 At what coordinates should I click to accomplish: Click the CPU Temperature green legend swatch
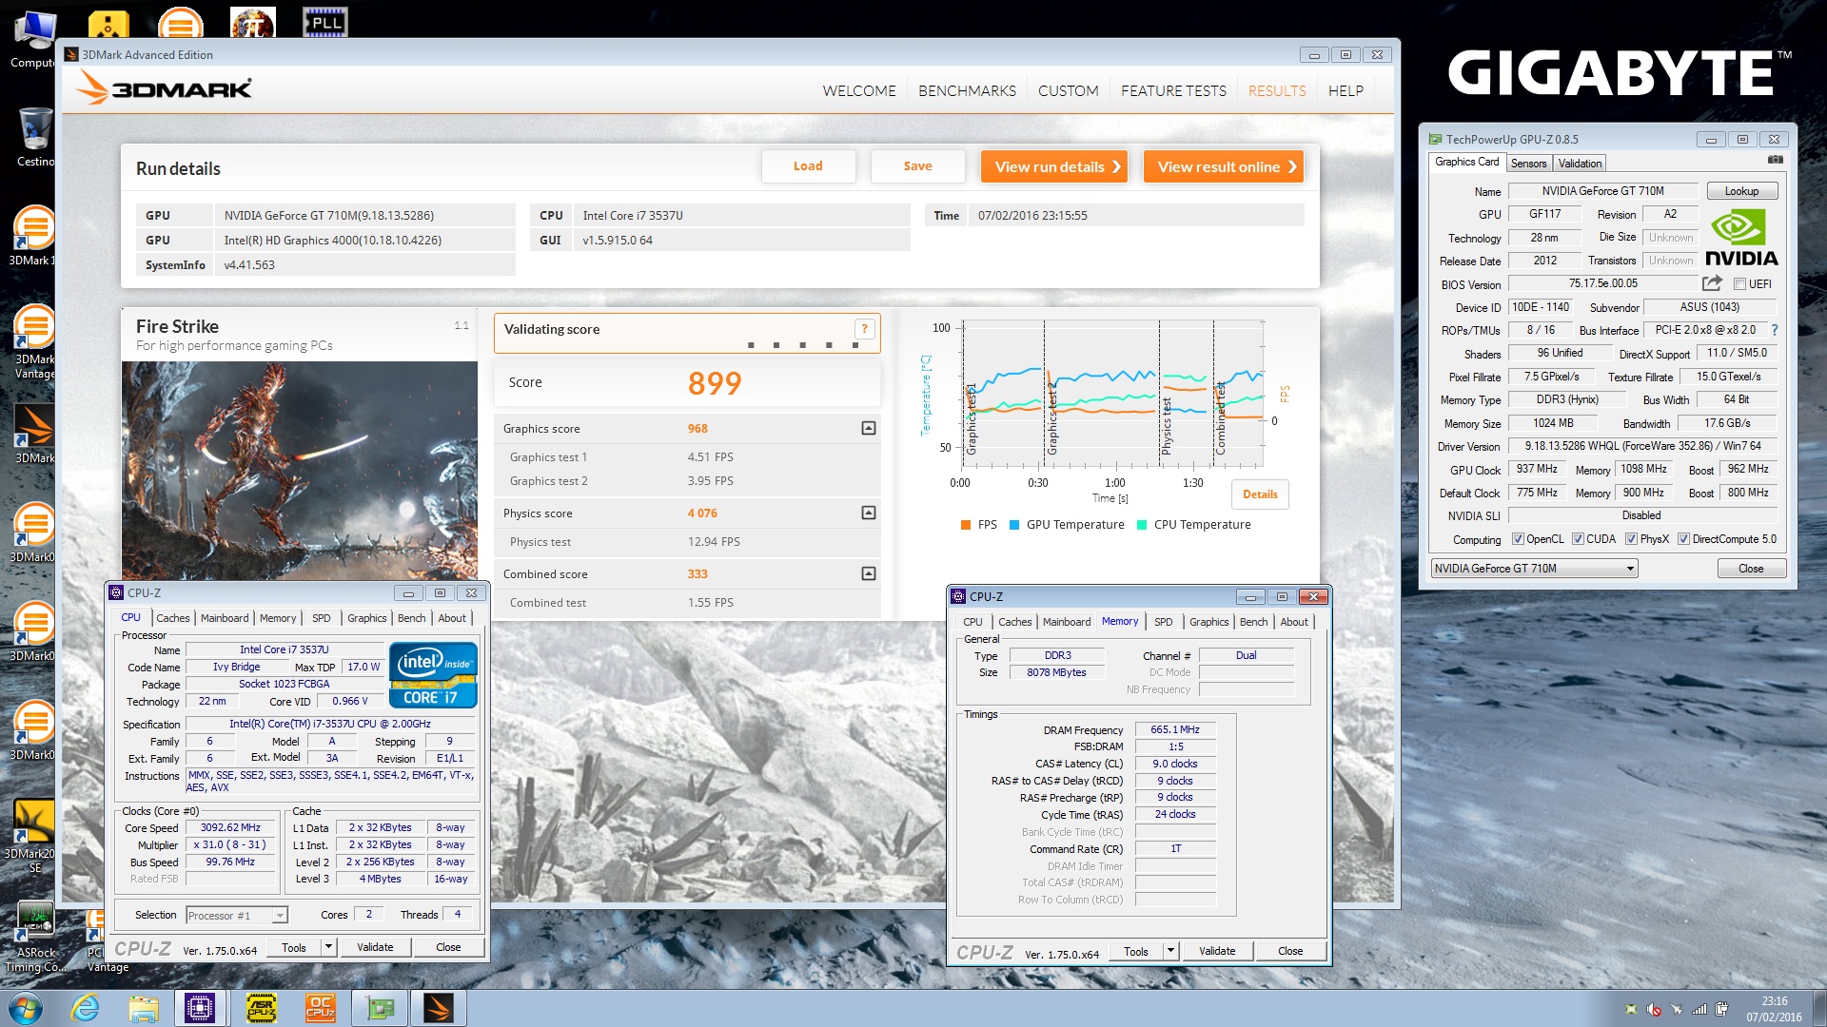coord(1142,525)
